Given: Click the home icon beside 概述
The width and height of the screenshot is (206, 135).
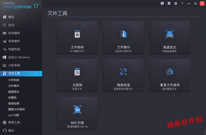Looking at the screenshot, I should (4, 17).
